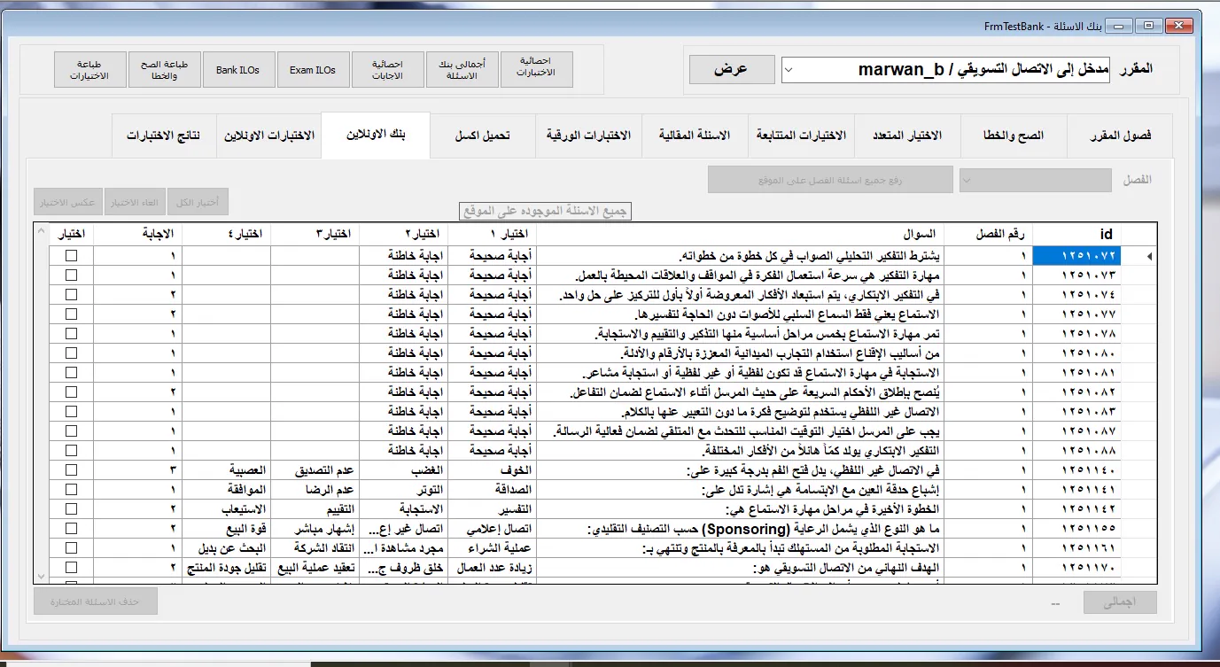Click the grid scrollbar up arrow
Image resolution: width=1220 pixels, height=667 pixels.
tap(41, 232)
